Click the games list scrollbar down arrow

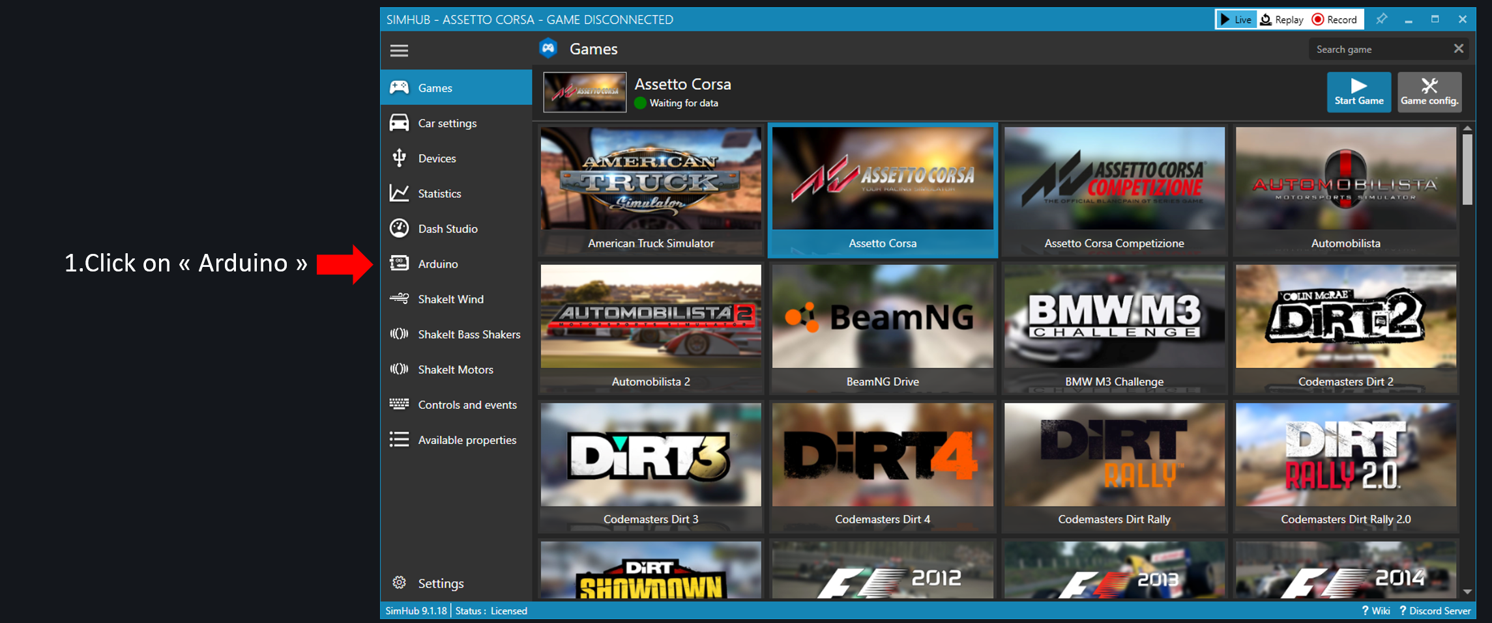(1467, 592)
